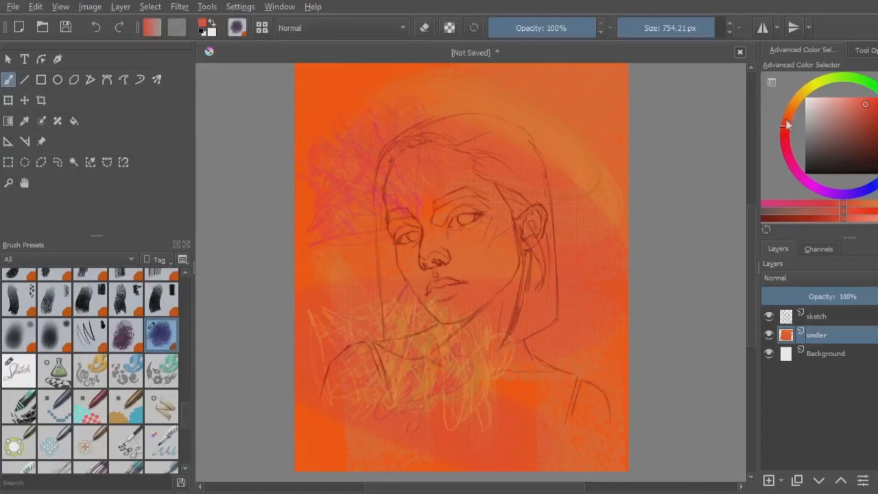878x494 pixels.
Task: Hide the sketch layer
Action: (x=769, y=316)
